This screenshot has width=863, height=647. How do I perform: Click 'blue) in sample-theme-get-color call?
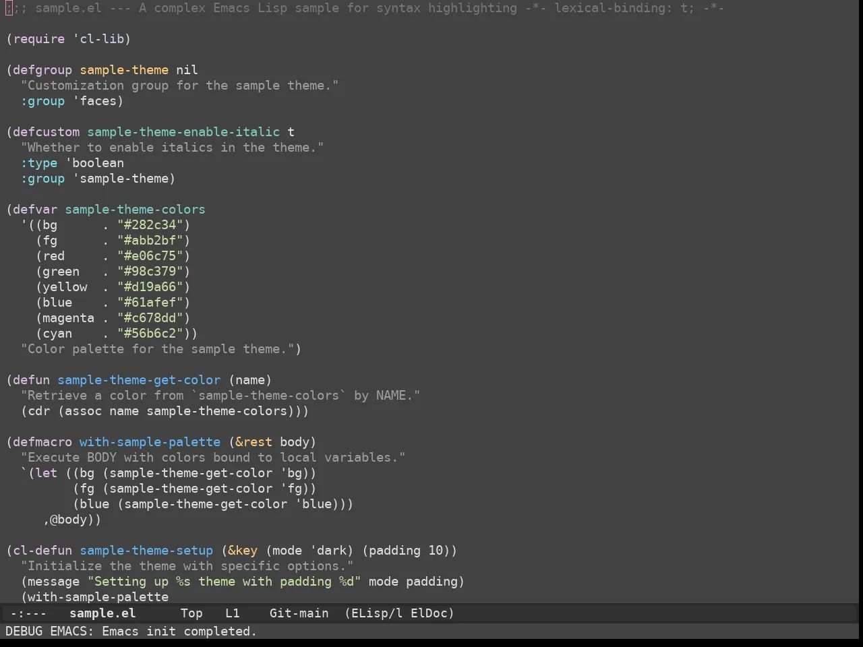317,504
